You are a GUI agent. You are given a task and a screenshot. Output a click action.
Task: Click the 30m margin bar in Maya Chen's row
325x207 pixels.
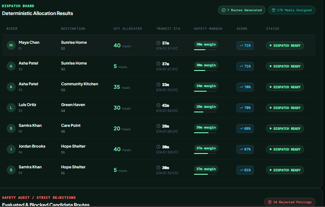coord(205,50)
